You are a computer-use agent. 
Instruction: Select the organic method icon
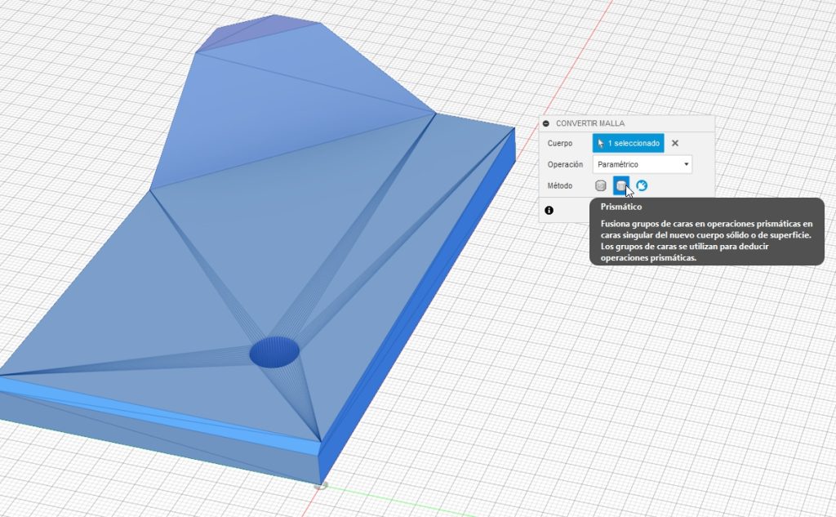tap(642, 186)
